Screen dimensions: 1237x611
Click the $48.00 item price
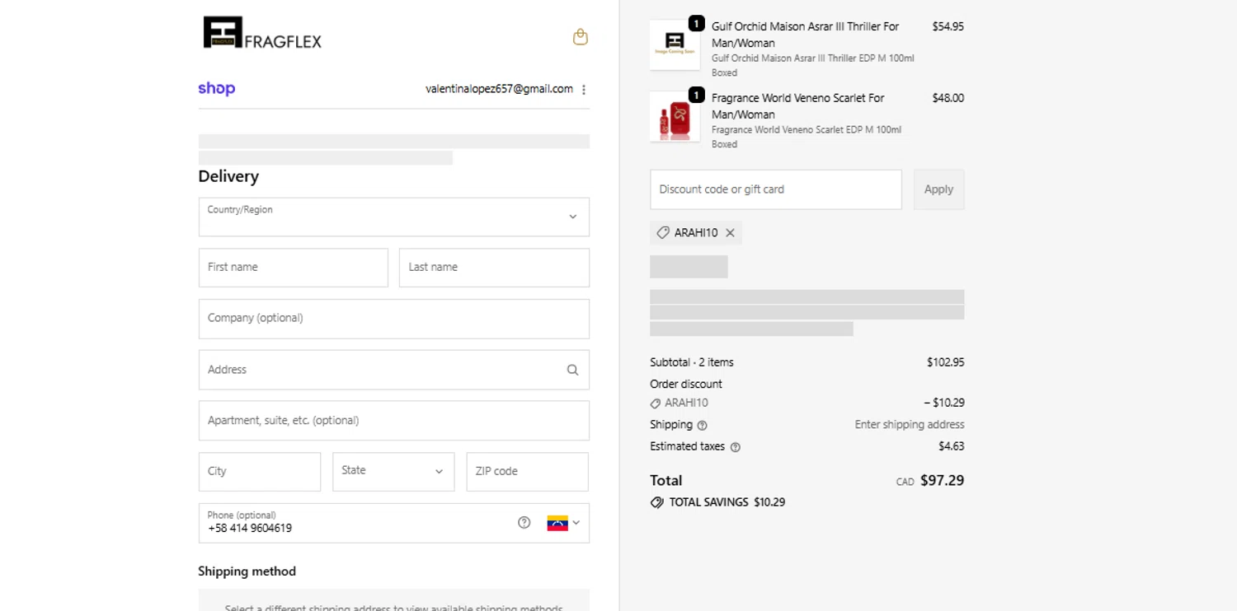[948, 98]
